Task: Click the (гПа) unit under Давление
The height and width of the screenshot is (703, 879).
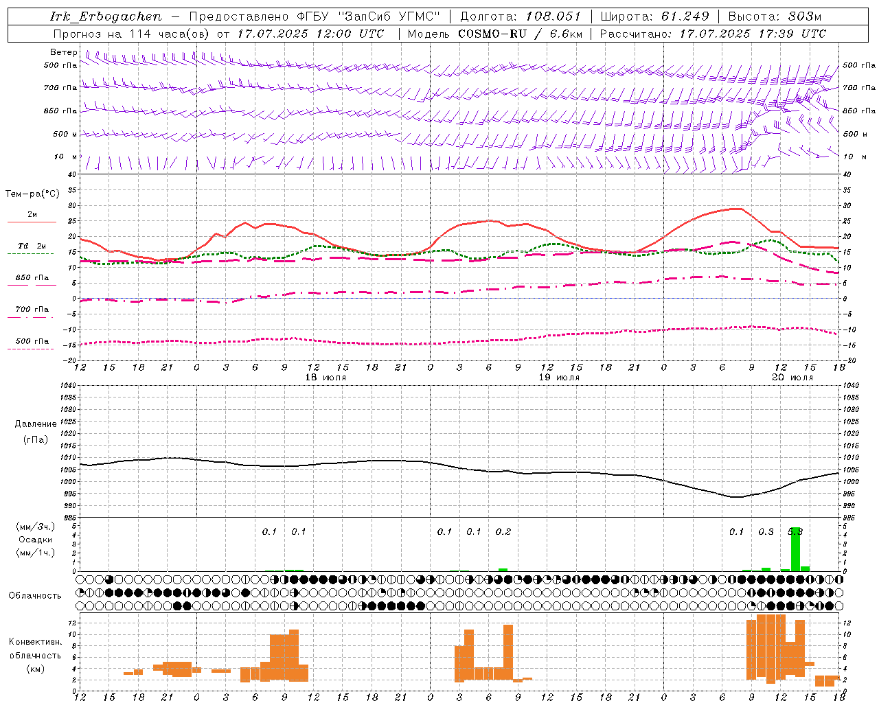Action: click(x=36, y=439)
